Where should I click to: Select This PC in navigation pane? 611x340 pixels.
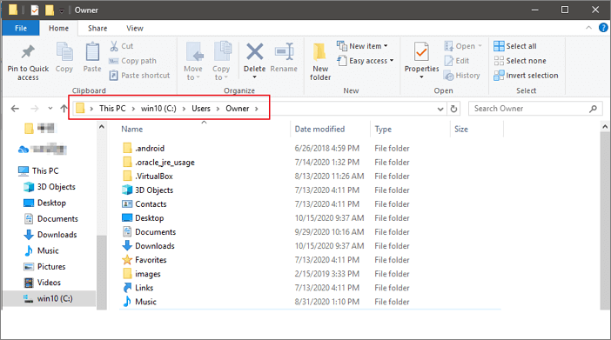point(38,171)
